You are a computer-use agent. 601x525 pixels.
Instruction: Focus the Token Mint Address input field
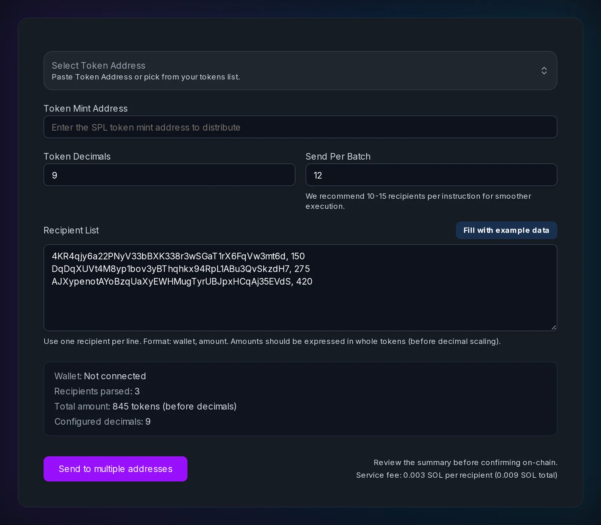[300, 127]
